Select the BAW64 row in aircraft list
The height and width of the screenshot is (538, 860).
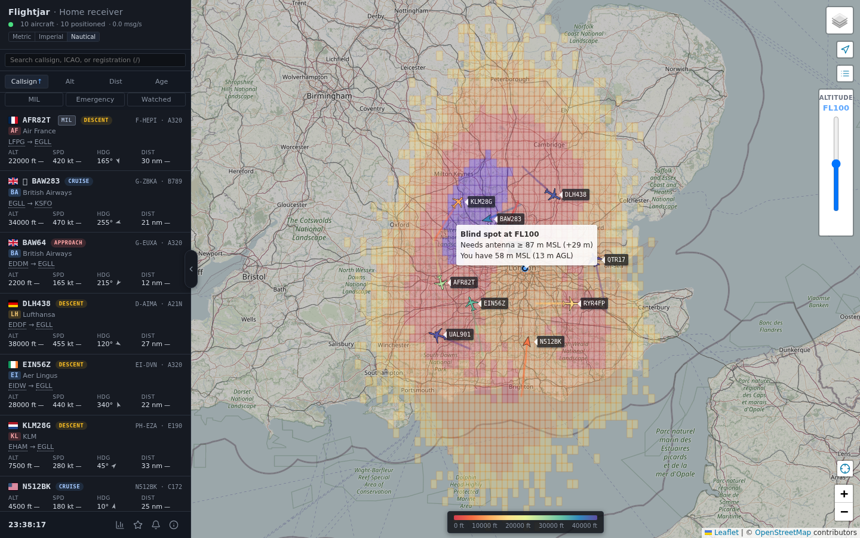[x=95, y=262]
